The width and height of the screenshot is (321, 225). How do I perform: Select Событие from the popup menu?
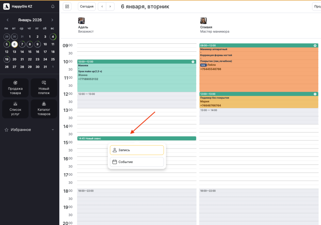pyautogui.click(x=137, y=162)
